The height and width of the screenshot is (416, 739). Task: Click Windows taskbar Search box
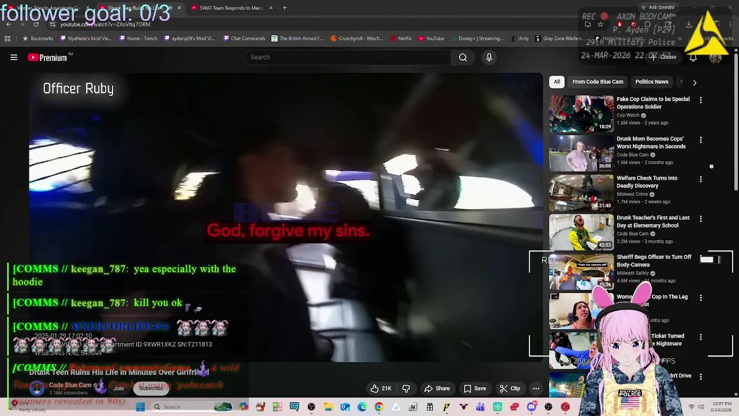(x=192, y=407)
